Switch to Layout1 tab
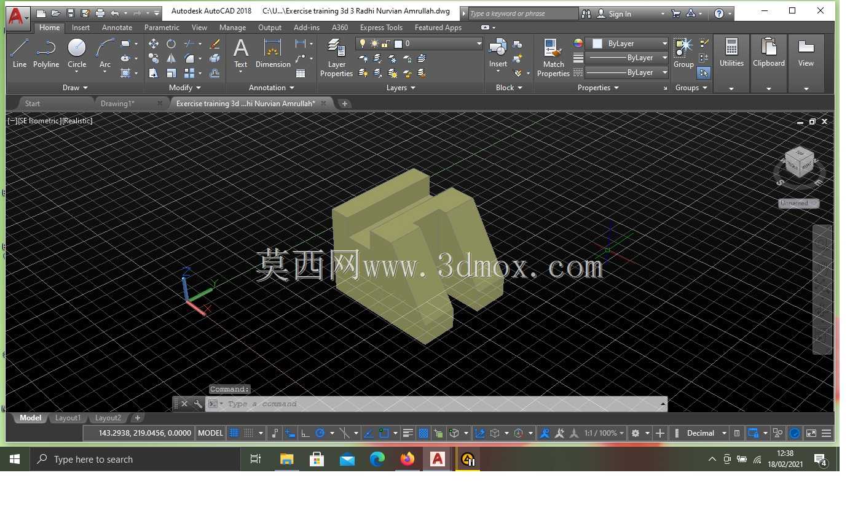This screenshot has height=532, width=858. [68, 418]
